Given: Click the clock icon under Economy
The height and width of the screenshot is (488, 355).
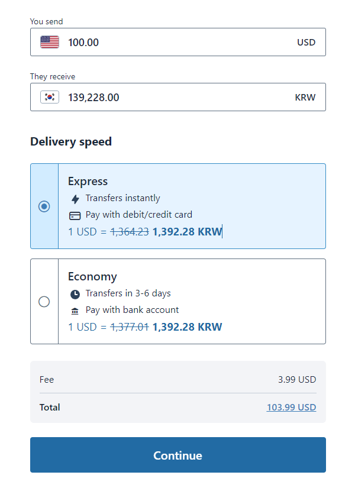Looking at the screenshot, I should coord(75,294).
